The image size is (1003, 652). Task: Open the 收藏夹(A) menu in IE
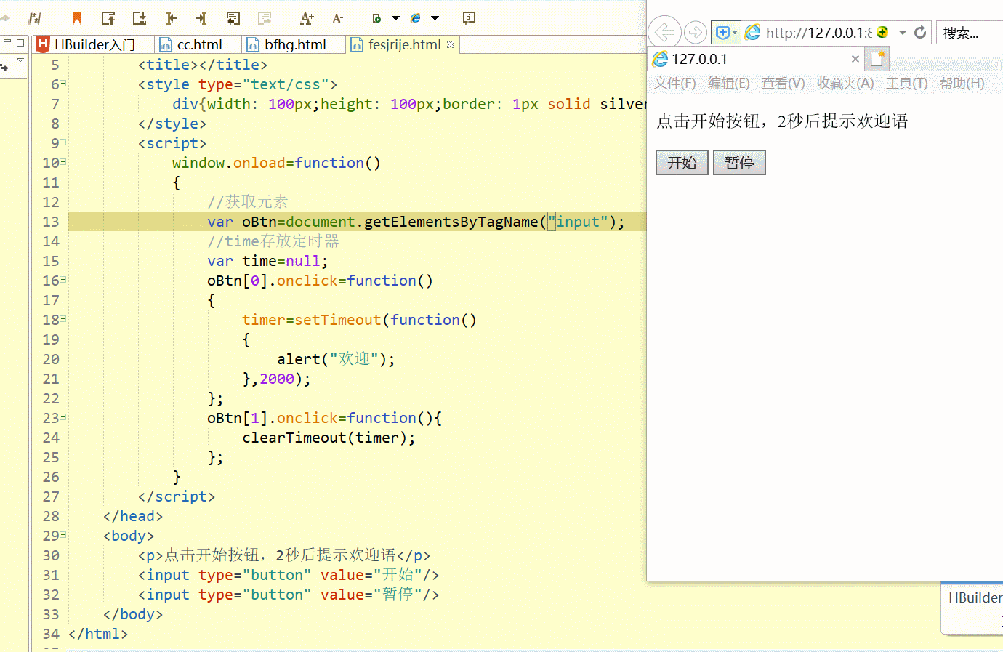pos(845,83)
